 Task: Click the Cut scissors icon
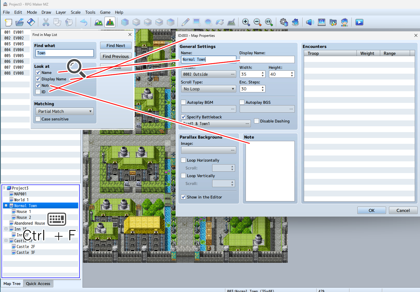click(46, 22)
